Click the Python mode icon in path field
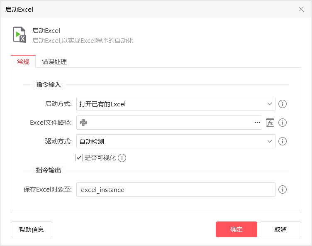This screenshot has height=246, width=312. coord(83,123)
